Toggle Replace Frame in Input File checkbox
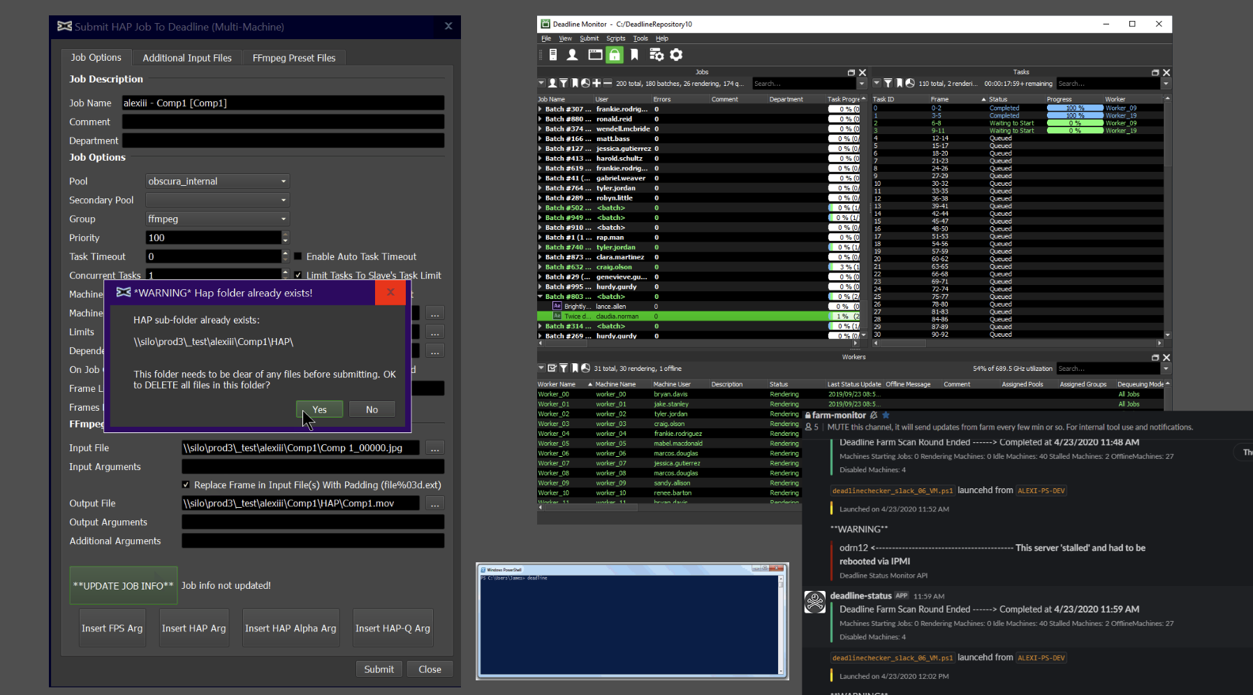The height and width of the screenshot is (695, 1253). (186, 485)
